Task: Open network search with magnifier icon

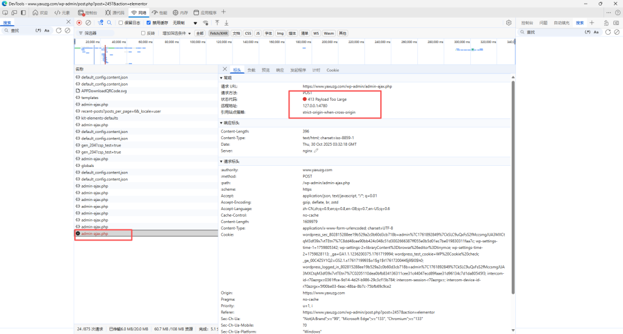Action: point(109,22)
